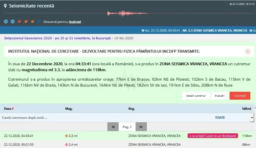Click the Mag. column header
The height and width of the screenshot is (148, 256).
point(69,109)
